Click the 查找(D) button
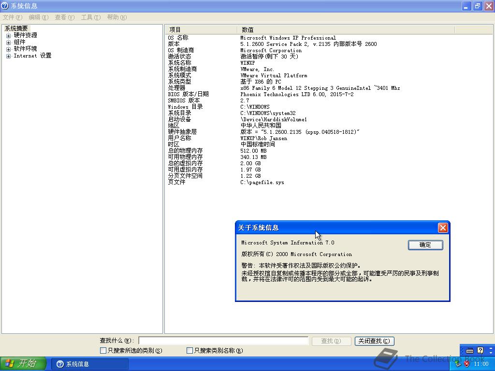 [x=331, y=341]
